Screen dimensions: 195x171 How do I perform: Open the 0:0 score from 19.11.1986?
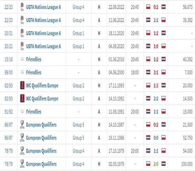point(156,138)
